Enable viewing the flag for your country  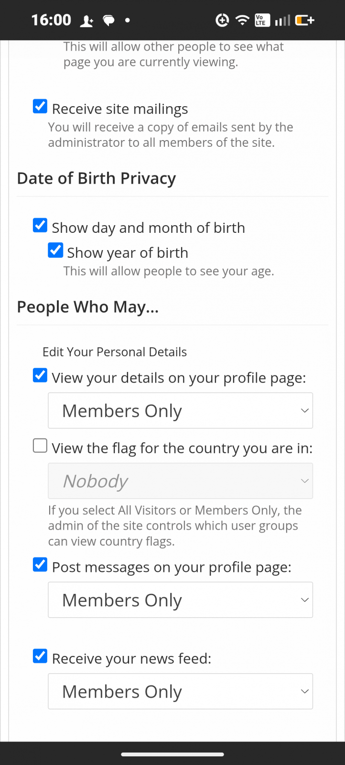tap(40, 445)
